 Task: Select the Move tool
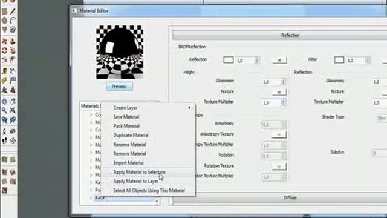click(x=4, y=41)
